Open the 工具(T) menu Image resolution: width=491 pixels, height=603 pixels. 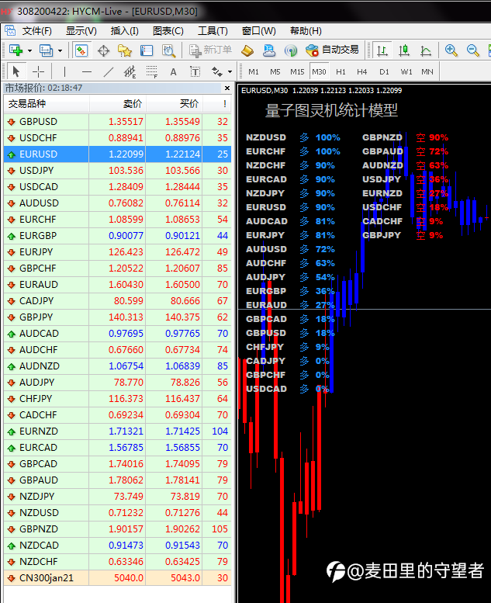coord(213,31)
